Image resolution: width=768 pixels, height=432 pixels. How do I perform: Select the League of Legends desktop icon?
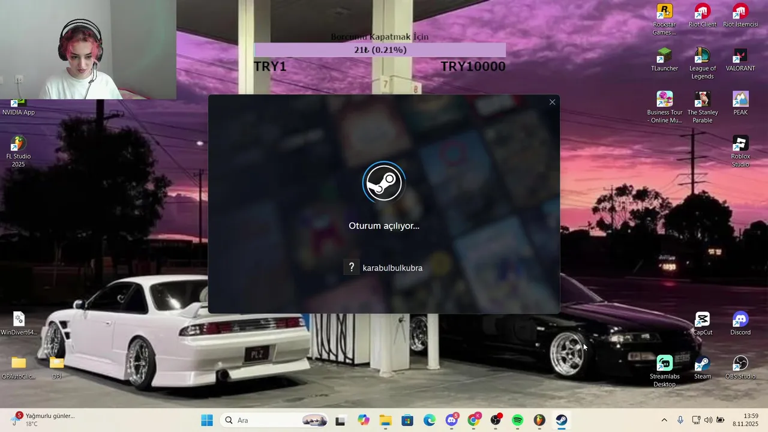[702, 63]
